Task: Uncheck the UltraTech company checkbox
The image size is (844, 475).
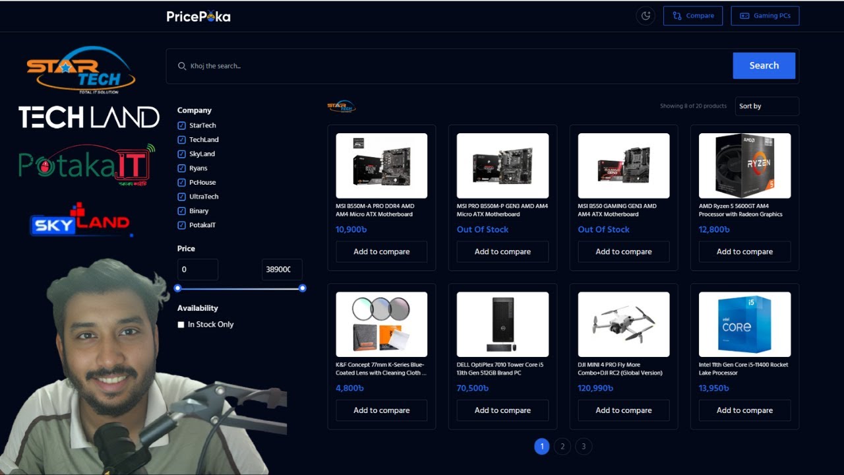Action: (x=181, y=197)
